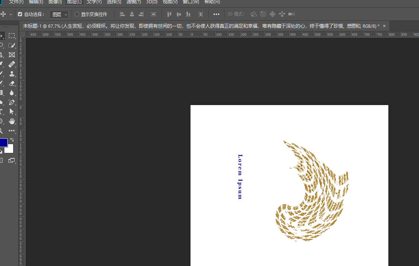This screenshot has width=419, height=266.
Task: Select the Hand tool
Action: pos(11,121)
